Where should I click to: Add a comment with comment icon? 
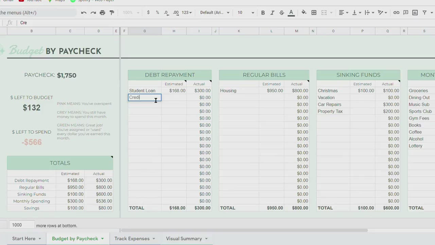pyautogui.click(x=406, y=13)
